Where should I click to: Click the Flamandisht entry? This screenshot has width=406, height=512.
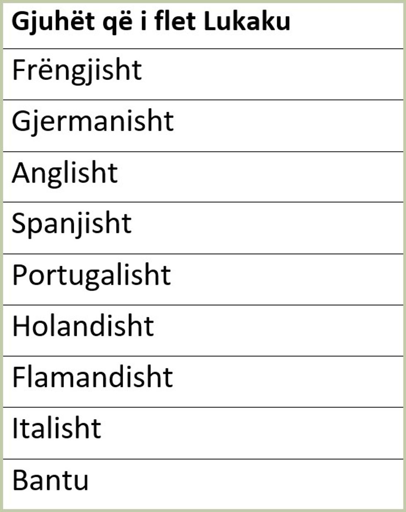pos(92,377)
